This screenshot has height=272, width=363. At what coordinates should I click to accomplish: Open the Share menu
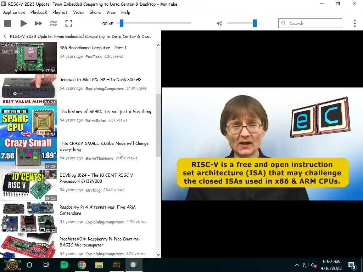point(95,12)
